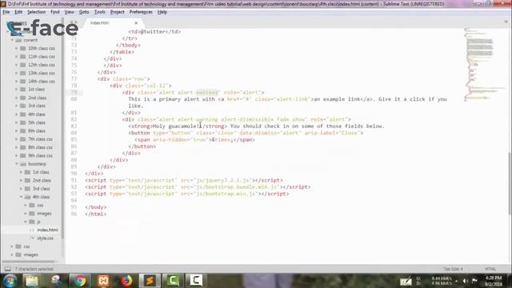Click line number 91 in the gutter

[x=74, y=180]
